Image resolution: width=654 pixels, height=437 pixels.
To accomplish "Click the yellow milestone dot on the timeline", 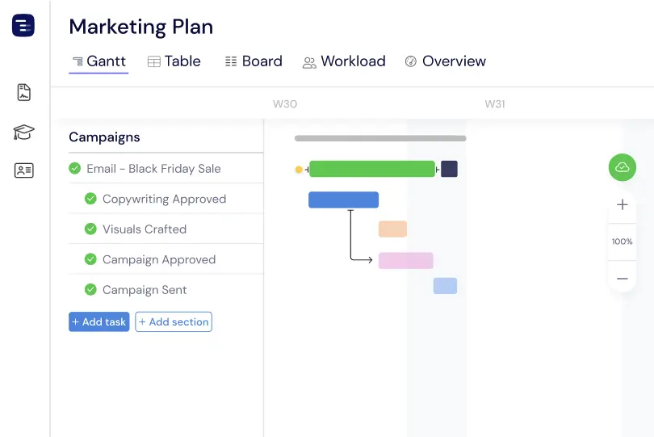I will coord(299,170).
